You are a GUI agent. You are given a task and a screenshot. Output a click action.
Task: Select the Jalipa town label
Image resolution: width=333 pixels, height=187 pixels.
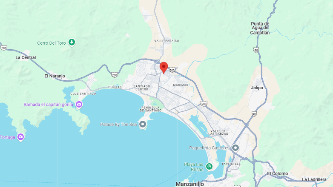(257, 88)
